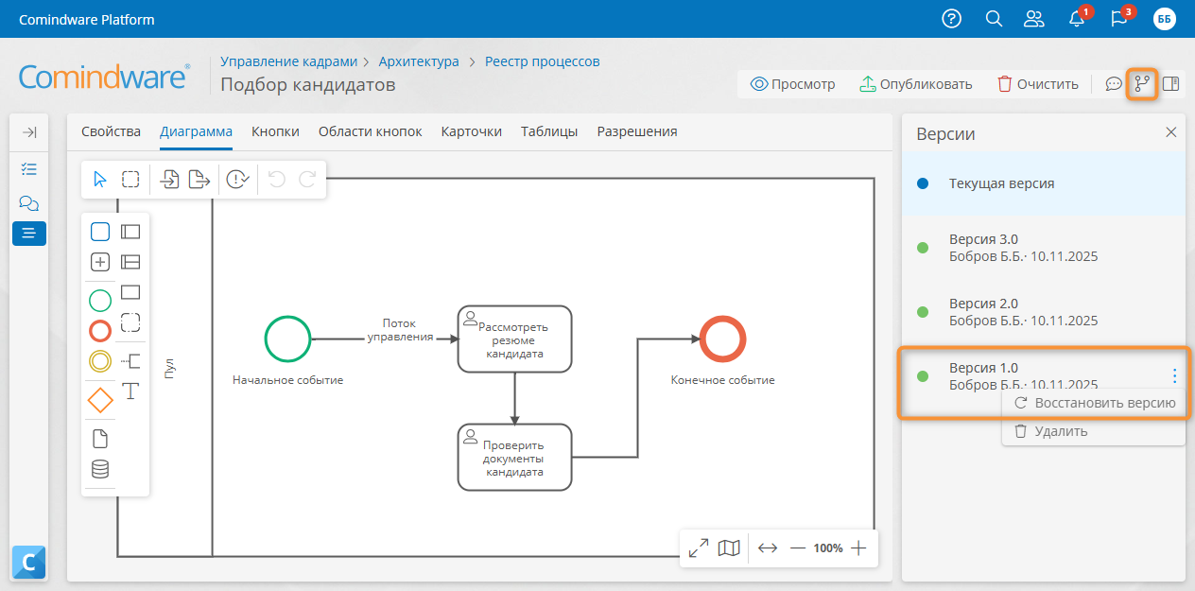Activate the marquee selection tool
Viewport: 1195px width, 591px height.
(130, 180)
